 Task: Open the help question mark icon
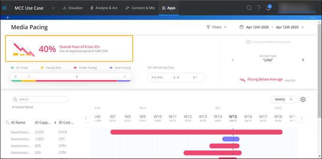tap(259, 8)
